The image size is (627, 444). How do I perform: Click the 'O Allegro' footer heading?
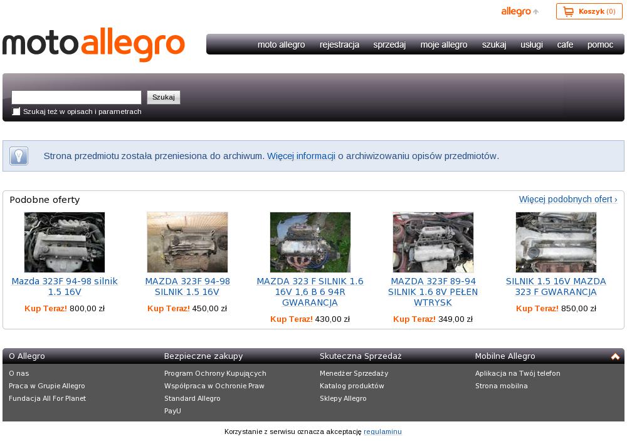click(x=27, y=356)
